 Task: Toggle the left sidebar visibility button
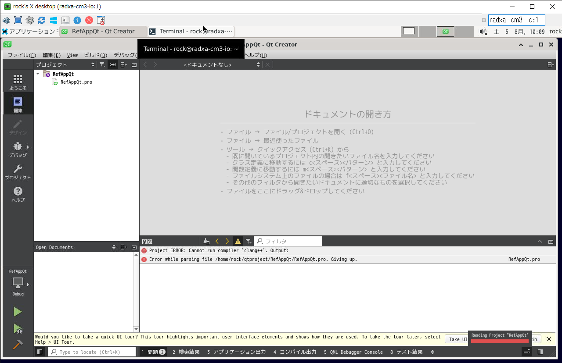pyautogui.click(x=40, y=352)
